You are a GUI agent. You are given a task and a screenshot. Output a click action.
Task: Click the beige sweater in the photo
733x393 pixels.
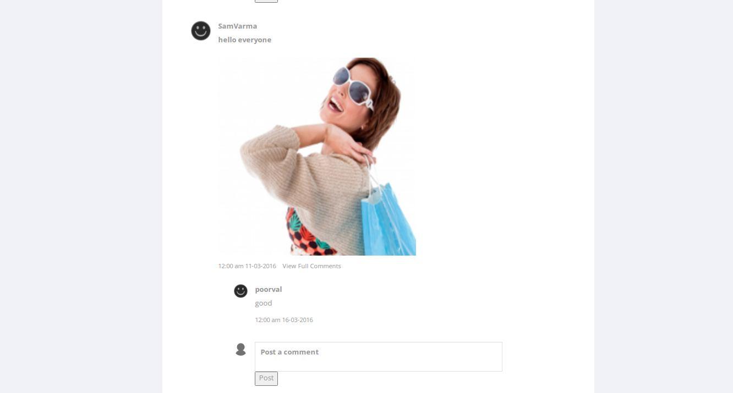(x=308, y=181)
